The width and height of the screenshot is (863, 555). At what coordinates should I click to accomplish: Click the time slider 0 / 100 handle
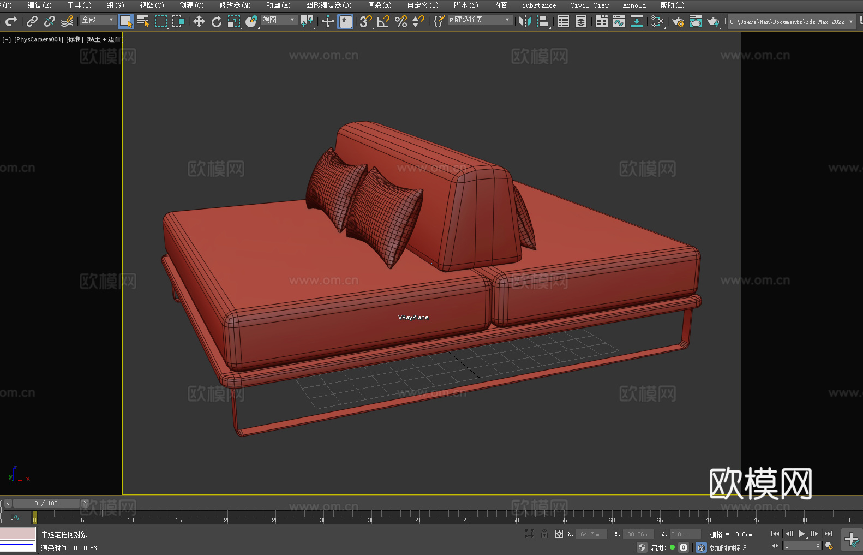pyautogui.click(x=46, y=503)
